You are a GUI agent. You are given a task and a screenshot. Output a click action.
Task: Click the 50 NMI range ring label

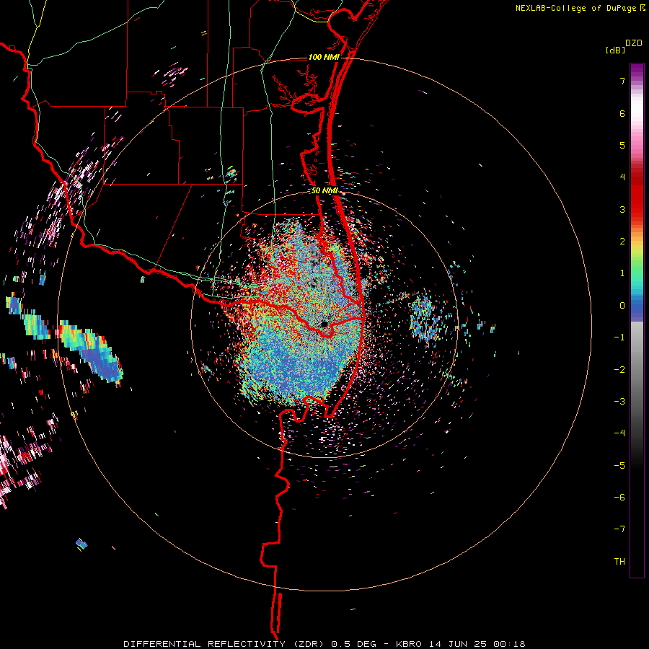click(324, 191)
